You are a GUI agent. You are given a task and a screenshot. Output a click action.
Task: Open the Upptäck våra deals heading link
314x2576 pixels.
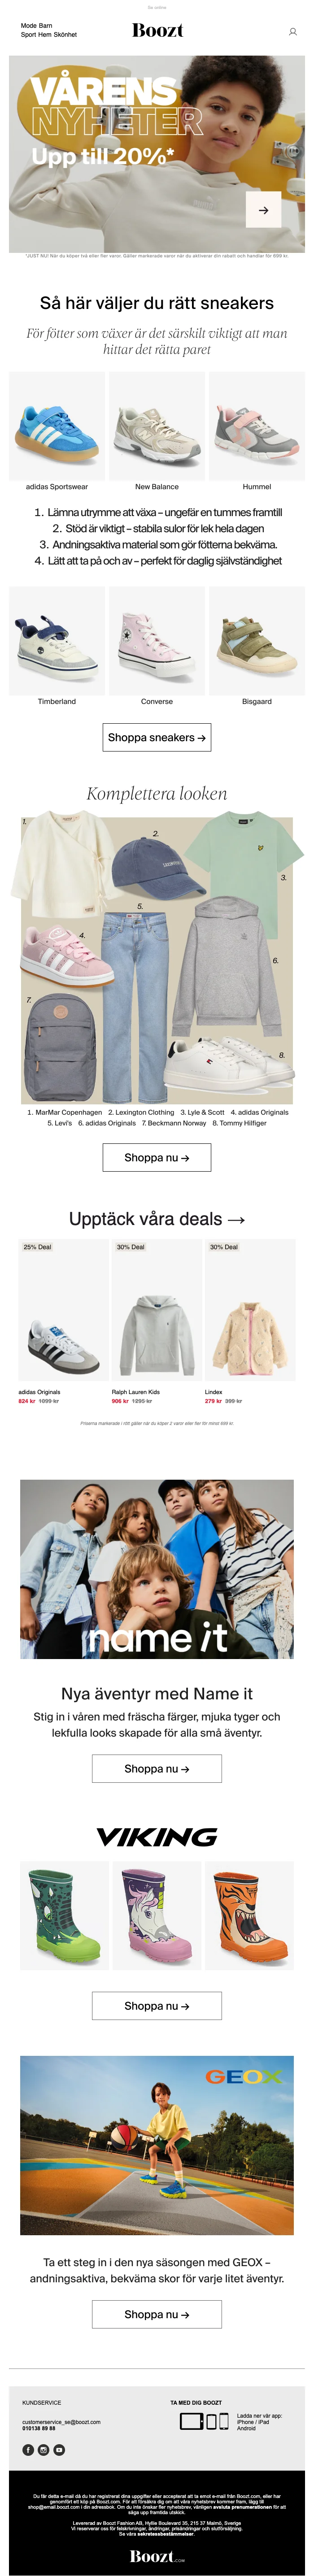tap(157, 1219)
